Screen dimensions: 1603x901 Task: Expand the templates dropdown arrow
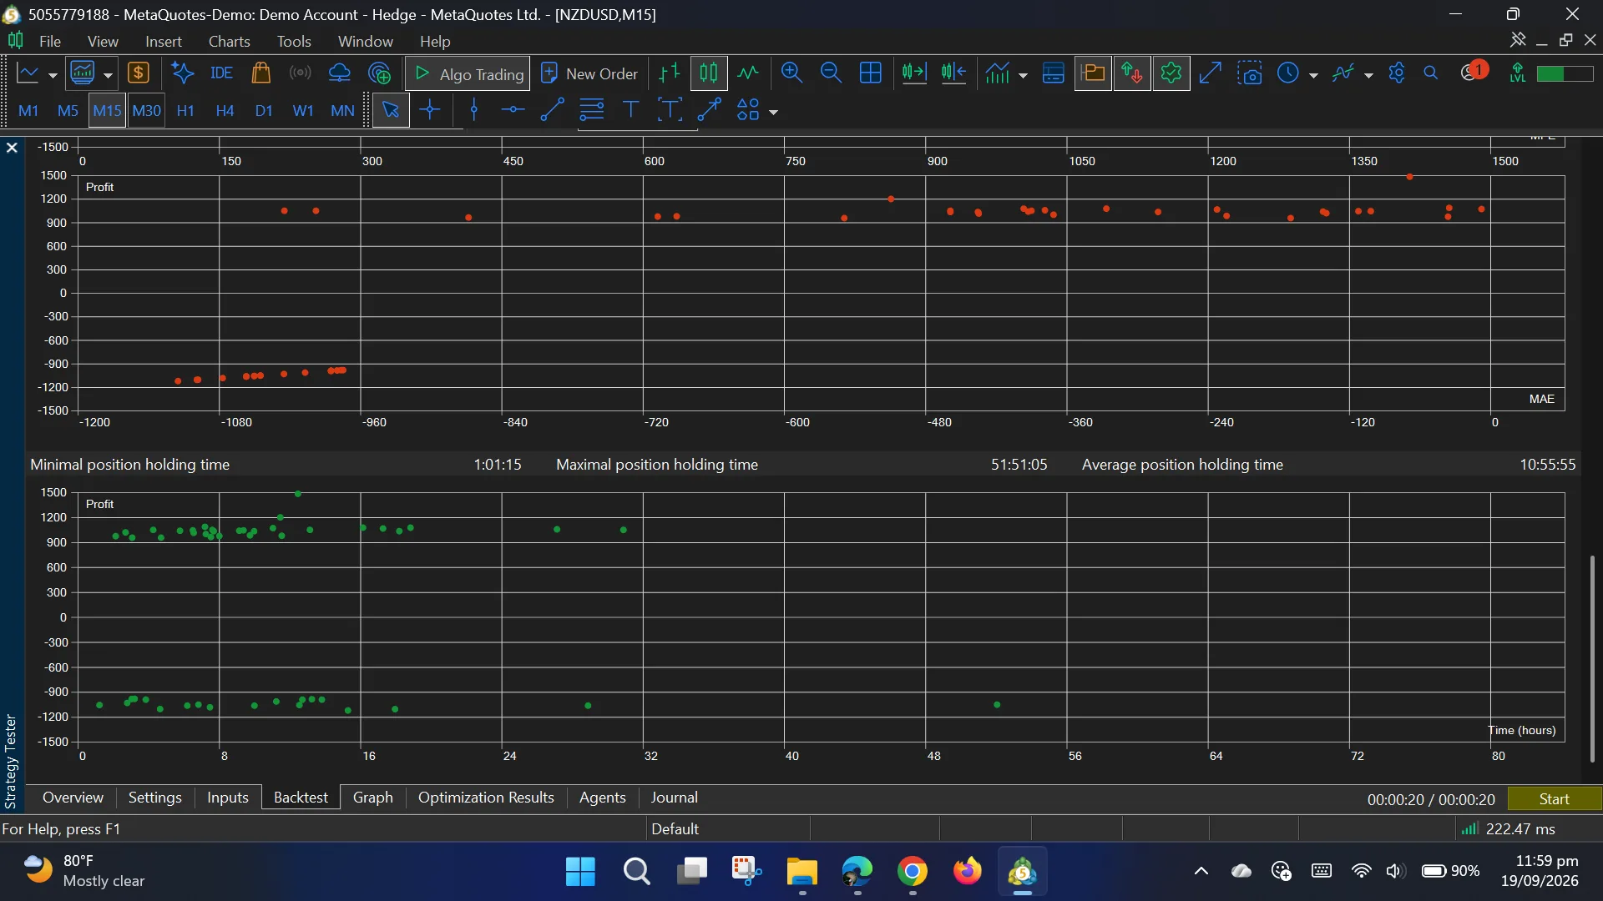pyautogui.click(x=1368, y=75)
